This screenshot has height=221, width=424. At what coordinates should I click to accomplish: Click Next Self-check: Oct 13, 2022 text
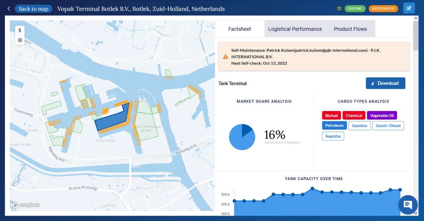pos(259,63)
